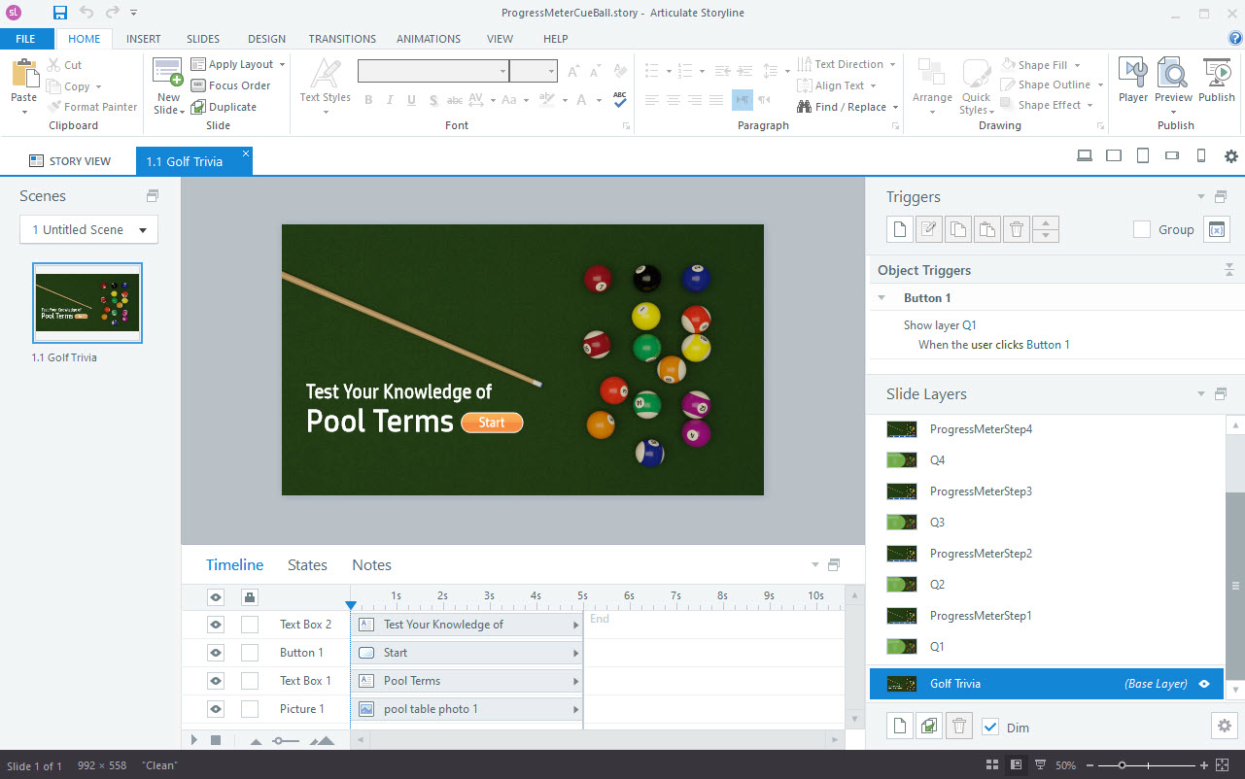
Task: Expand the Apply Layout dropdown
Action: 282,64
